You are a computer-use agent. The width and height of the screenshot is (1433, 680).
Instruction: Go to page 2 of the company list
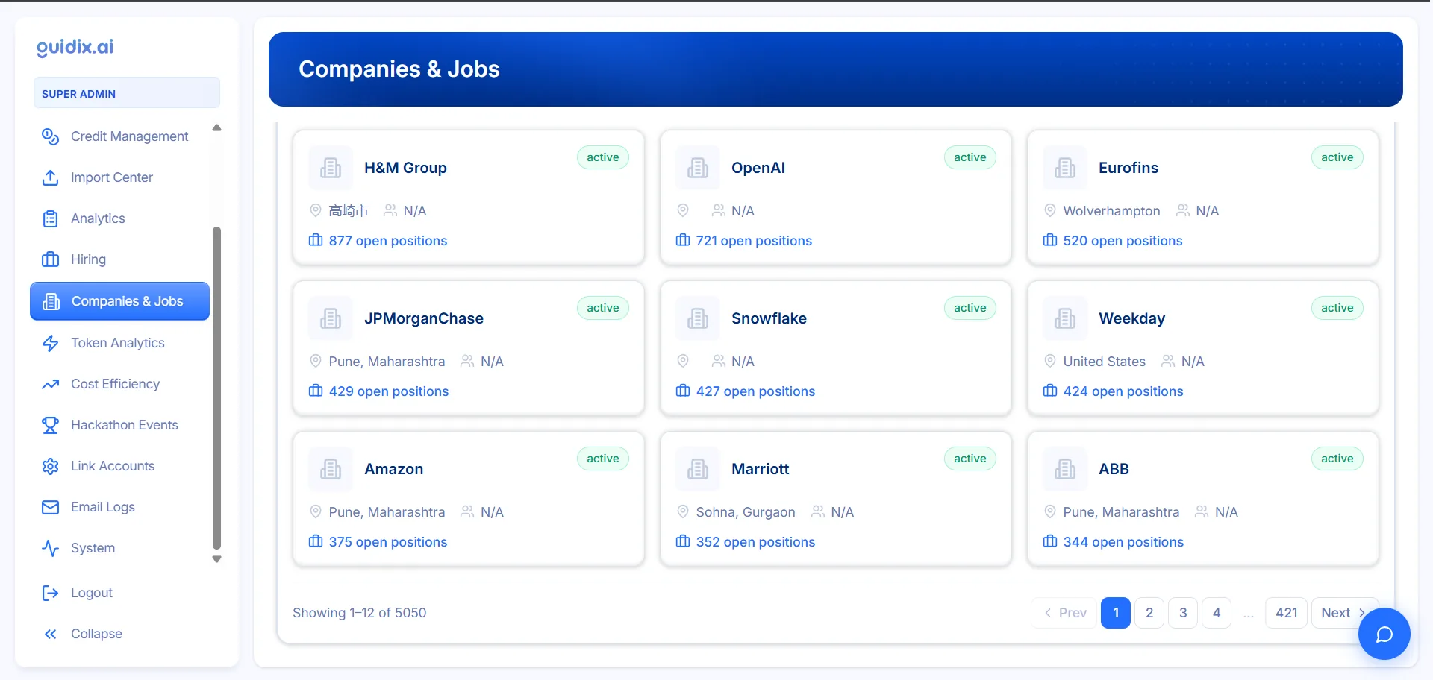(1149, 613)
